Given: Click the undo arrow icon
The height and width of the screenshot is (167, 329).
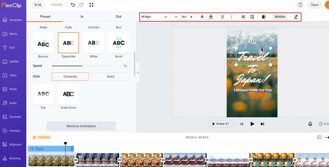Looking at the screenshot, I should (73, 5).
